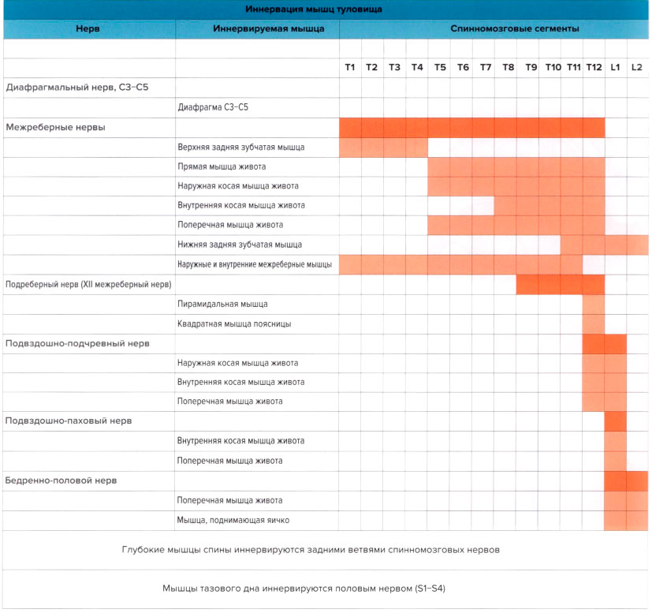The image size is (652, 613).
Task: Click the 'Иннервация мышц туловища' table title
Action: tap(326, 9)
